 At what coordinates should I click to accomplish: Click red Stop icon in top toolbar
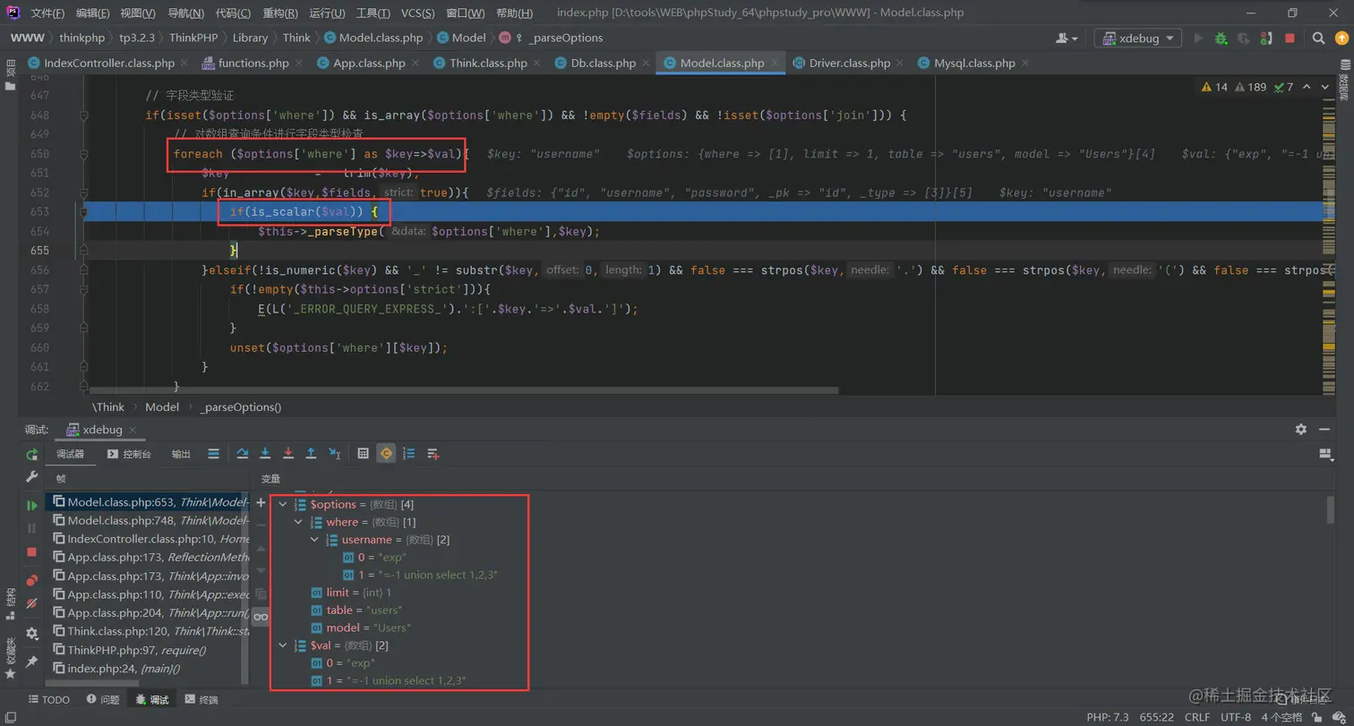(1290, 38)
